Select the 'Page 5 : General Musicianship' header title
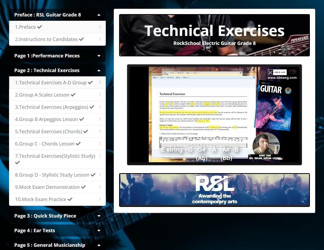This screenshot has width=324, height=250. 50,245
